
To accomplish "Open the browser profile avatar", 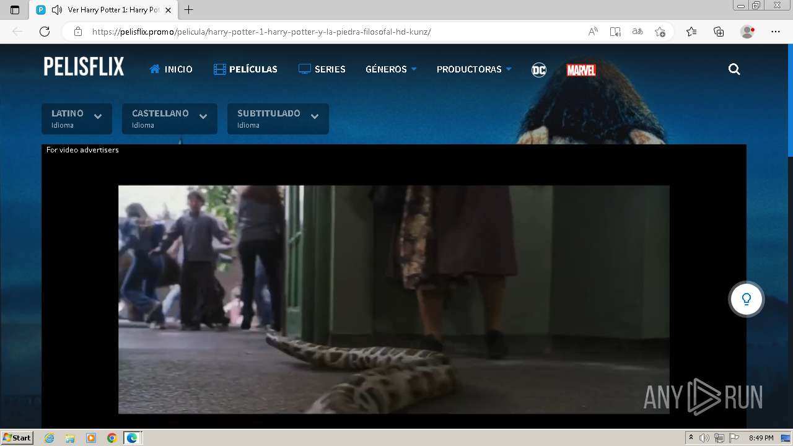I will [747, 32].
